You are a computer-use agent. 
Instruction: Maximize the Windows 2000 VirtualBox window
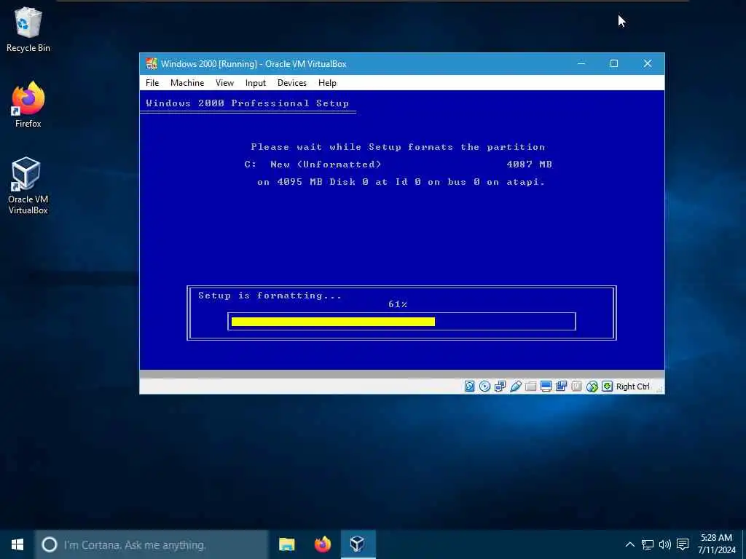pyautogui.click(x=613, y=64)
